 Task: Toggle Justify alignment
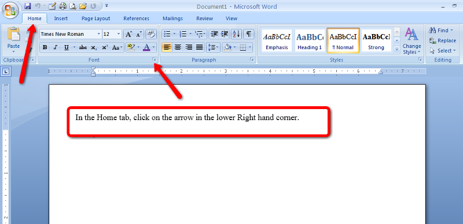point(199,47)
